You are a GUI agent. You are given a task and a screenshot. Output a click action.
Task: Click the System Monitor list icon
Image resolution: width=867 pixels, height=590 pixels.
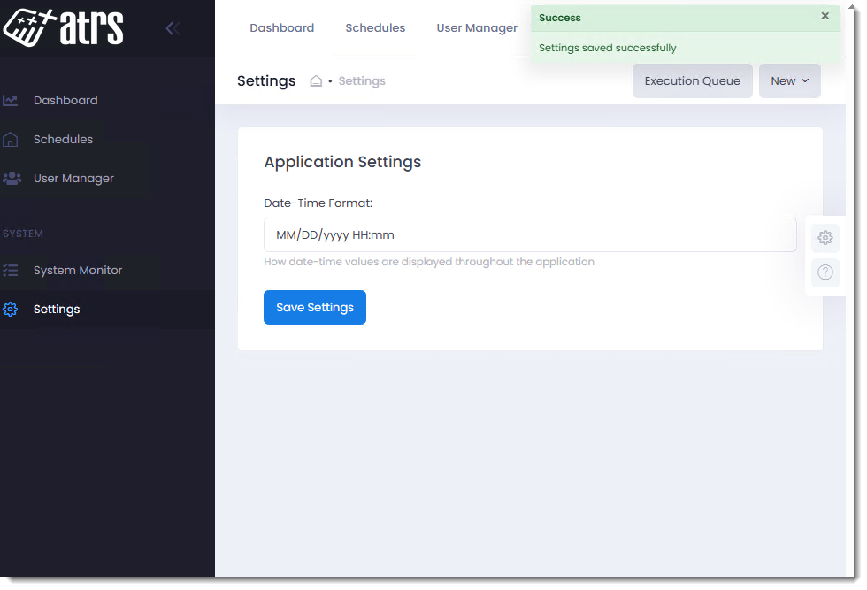[11, 271]
